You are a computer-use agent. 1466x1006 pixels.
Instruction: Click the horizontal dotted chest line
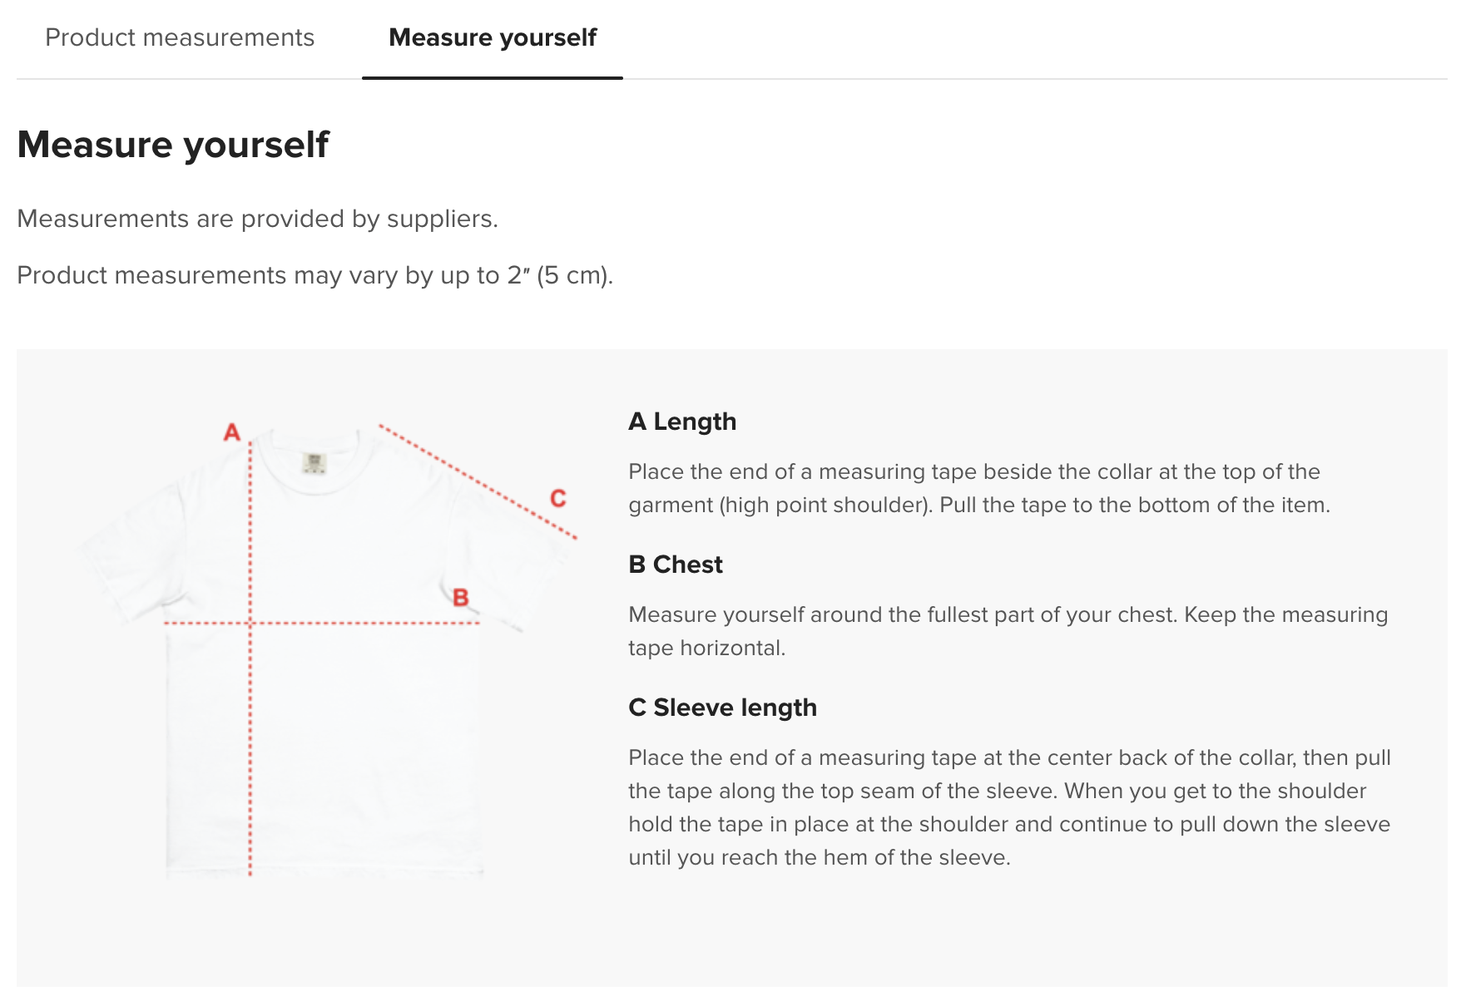coord(322,623)
